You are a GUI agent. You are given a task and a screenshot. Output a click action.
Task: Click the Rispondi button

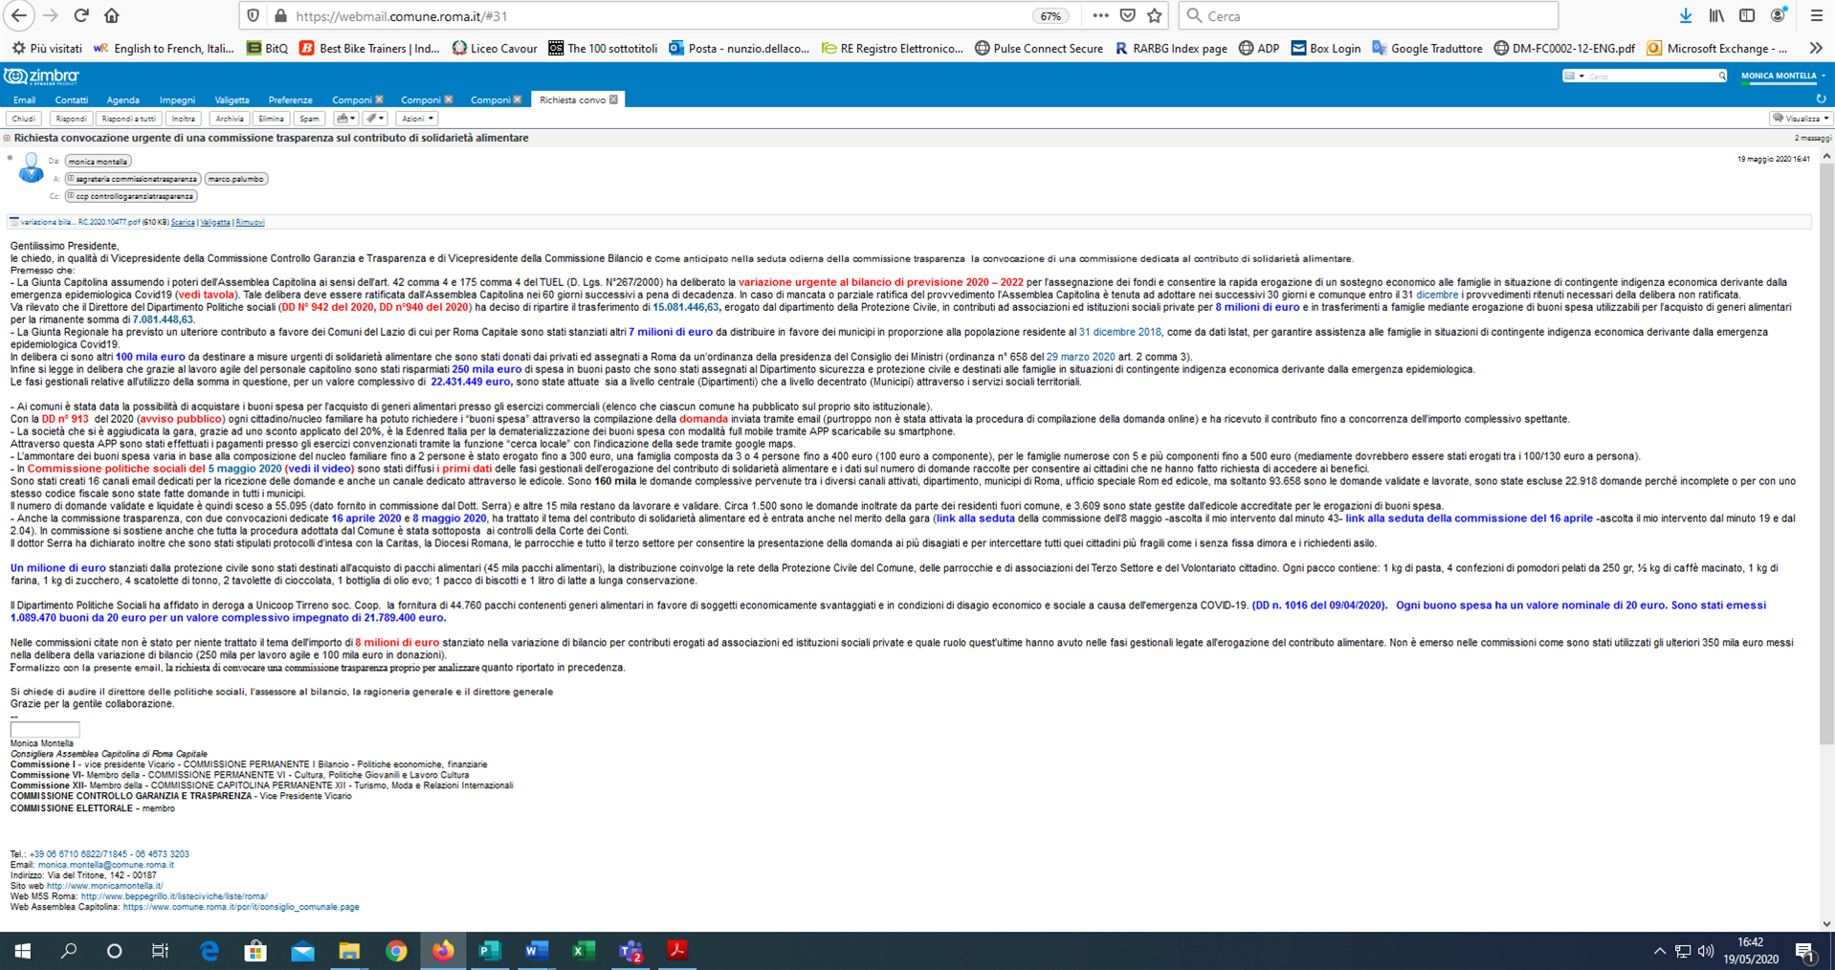click(71, 119)
